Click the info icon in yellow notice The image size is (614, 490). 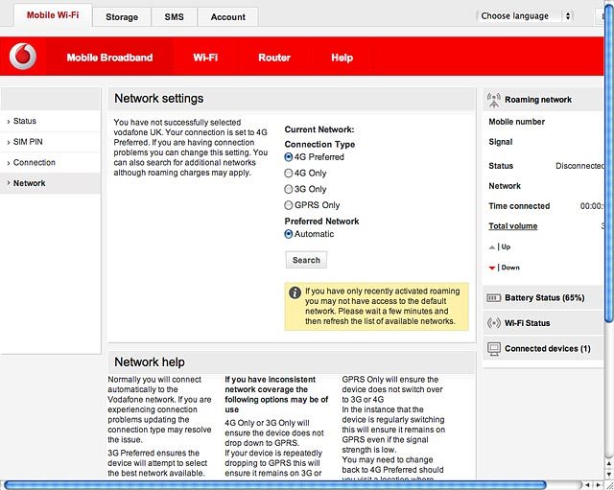click(295, 292)
